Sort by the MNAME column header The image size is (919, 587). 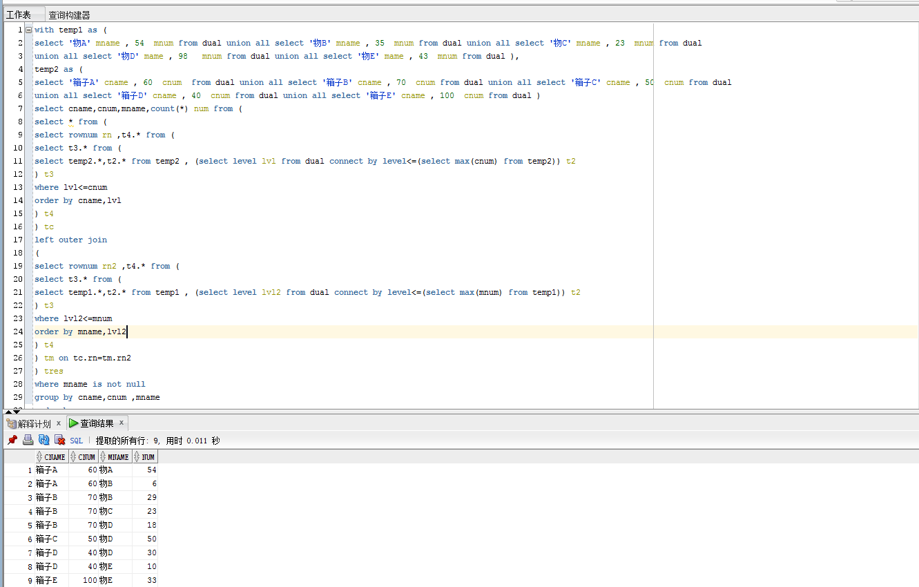coord(115,456)
